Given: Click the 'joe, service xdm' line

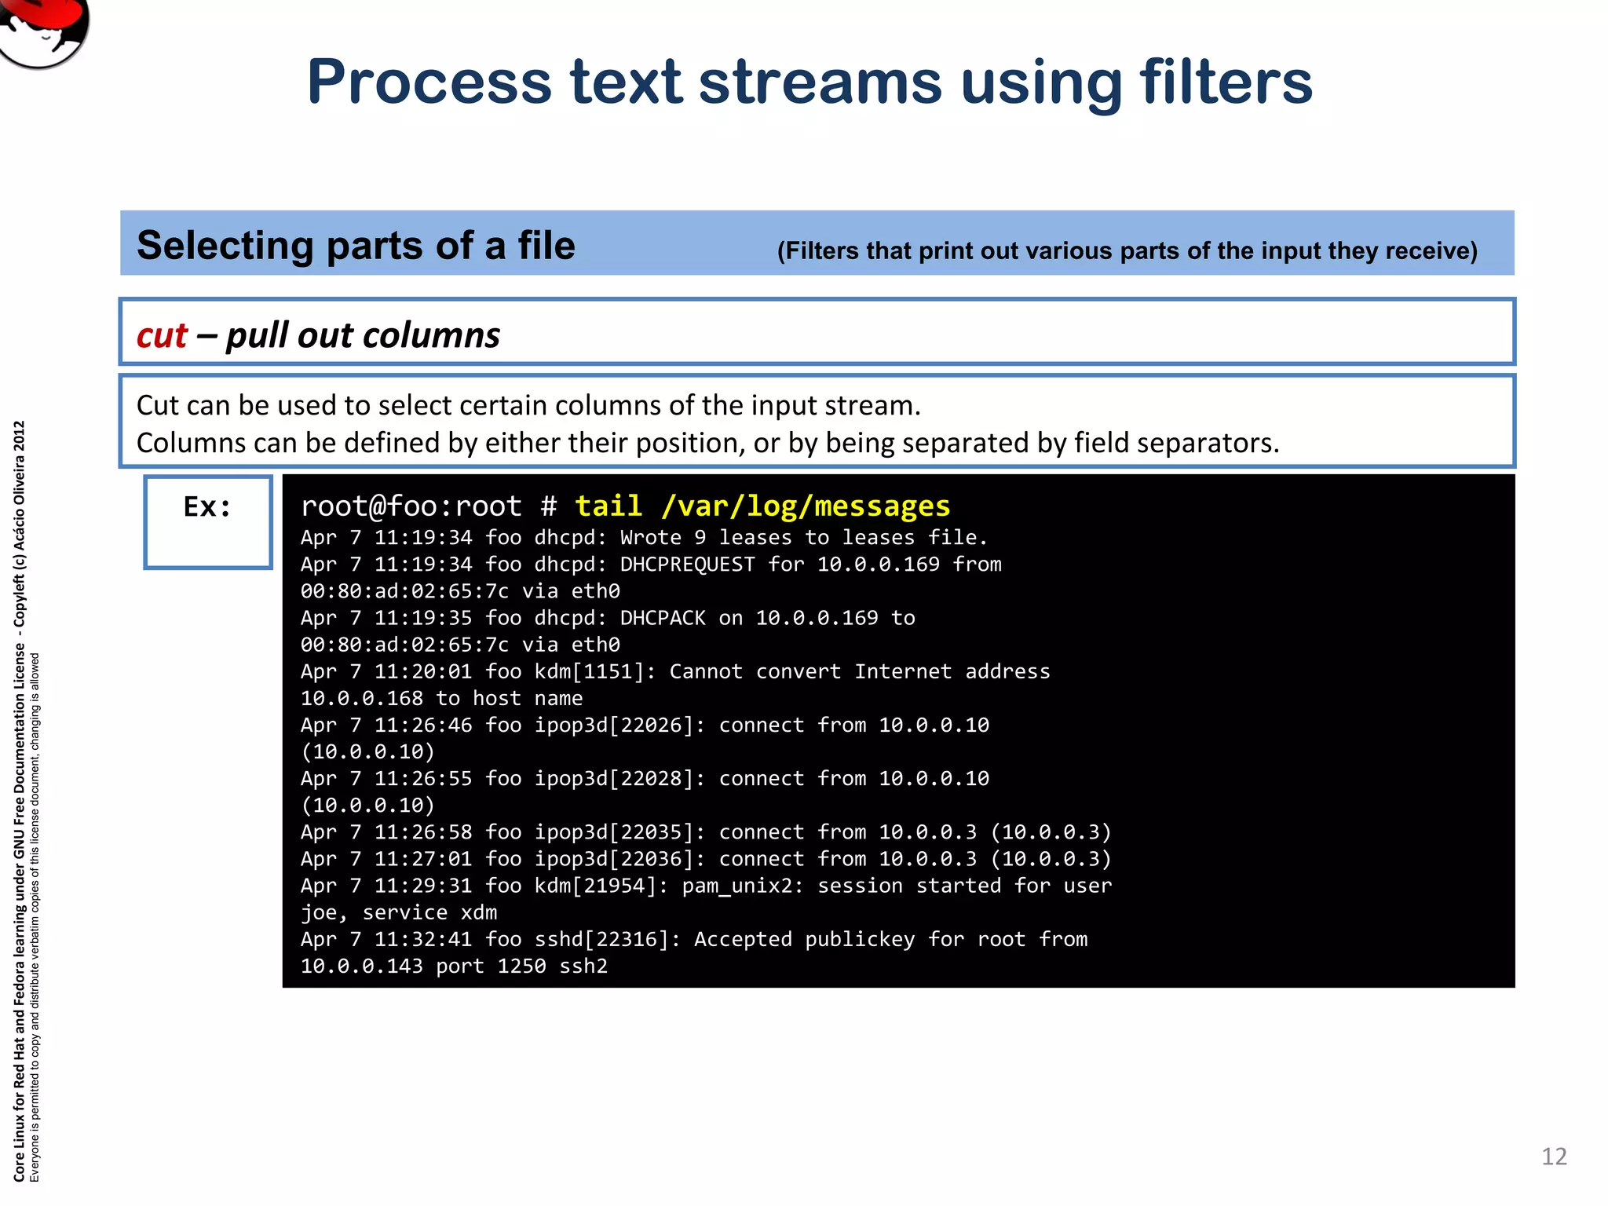Looking at the screenshot, I should (x=399, y=912).
